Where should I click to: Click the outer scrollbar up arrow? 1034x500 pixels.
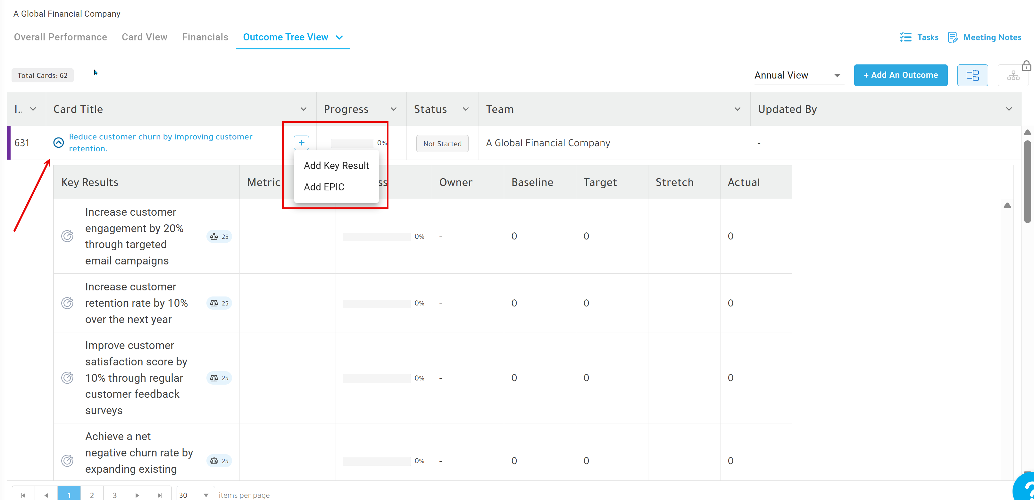tap(1027, 132)
